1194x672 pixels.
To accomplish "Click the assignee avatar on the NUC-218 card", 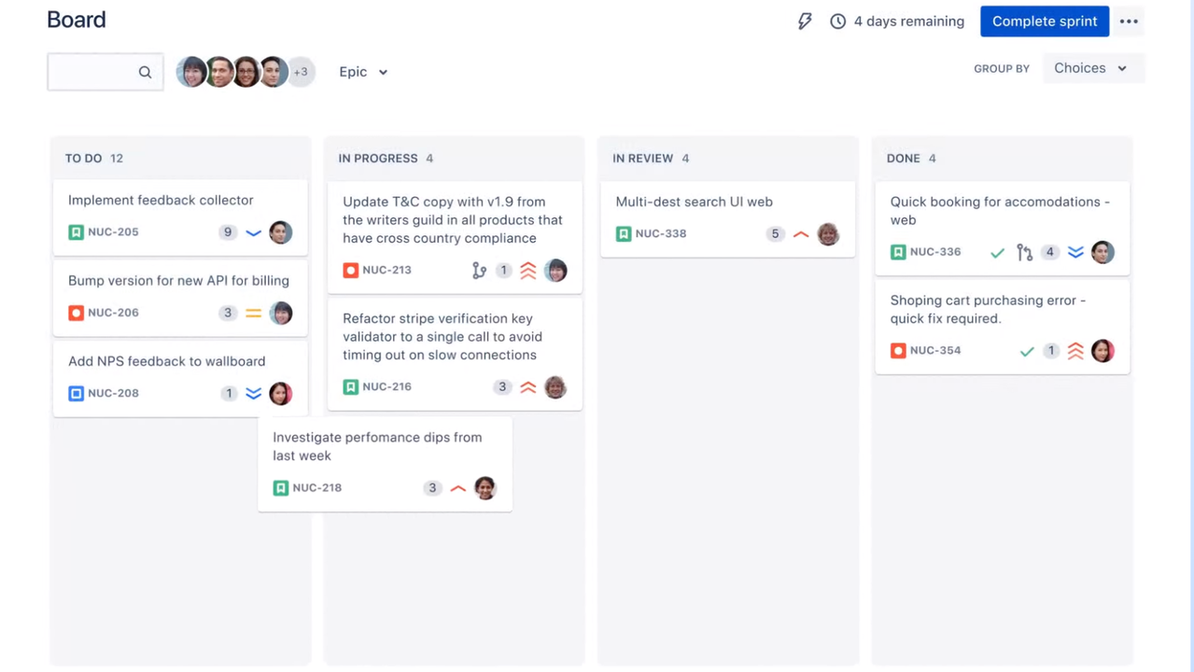I will [485, 487].
